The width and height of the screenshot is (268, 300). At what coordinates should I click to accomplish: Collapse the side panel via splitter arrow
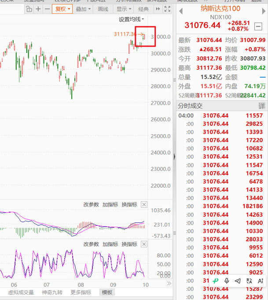click(x=174, y=157)
